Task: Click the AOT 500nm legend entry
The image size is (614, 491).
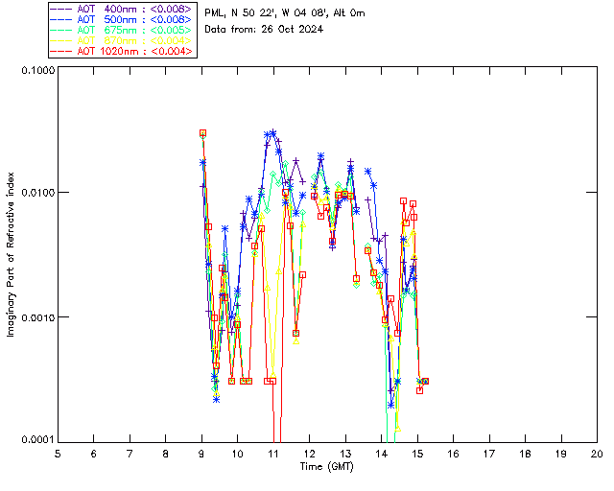Action: coord(122,19)
